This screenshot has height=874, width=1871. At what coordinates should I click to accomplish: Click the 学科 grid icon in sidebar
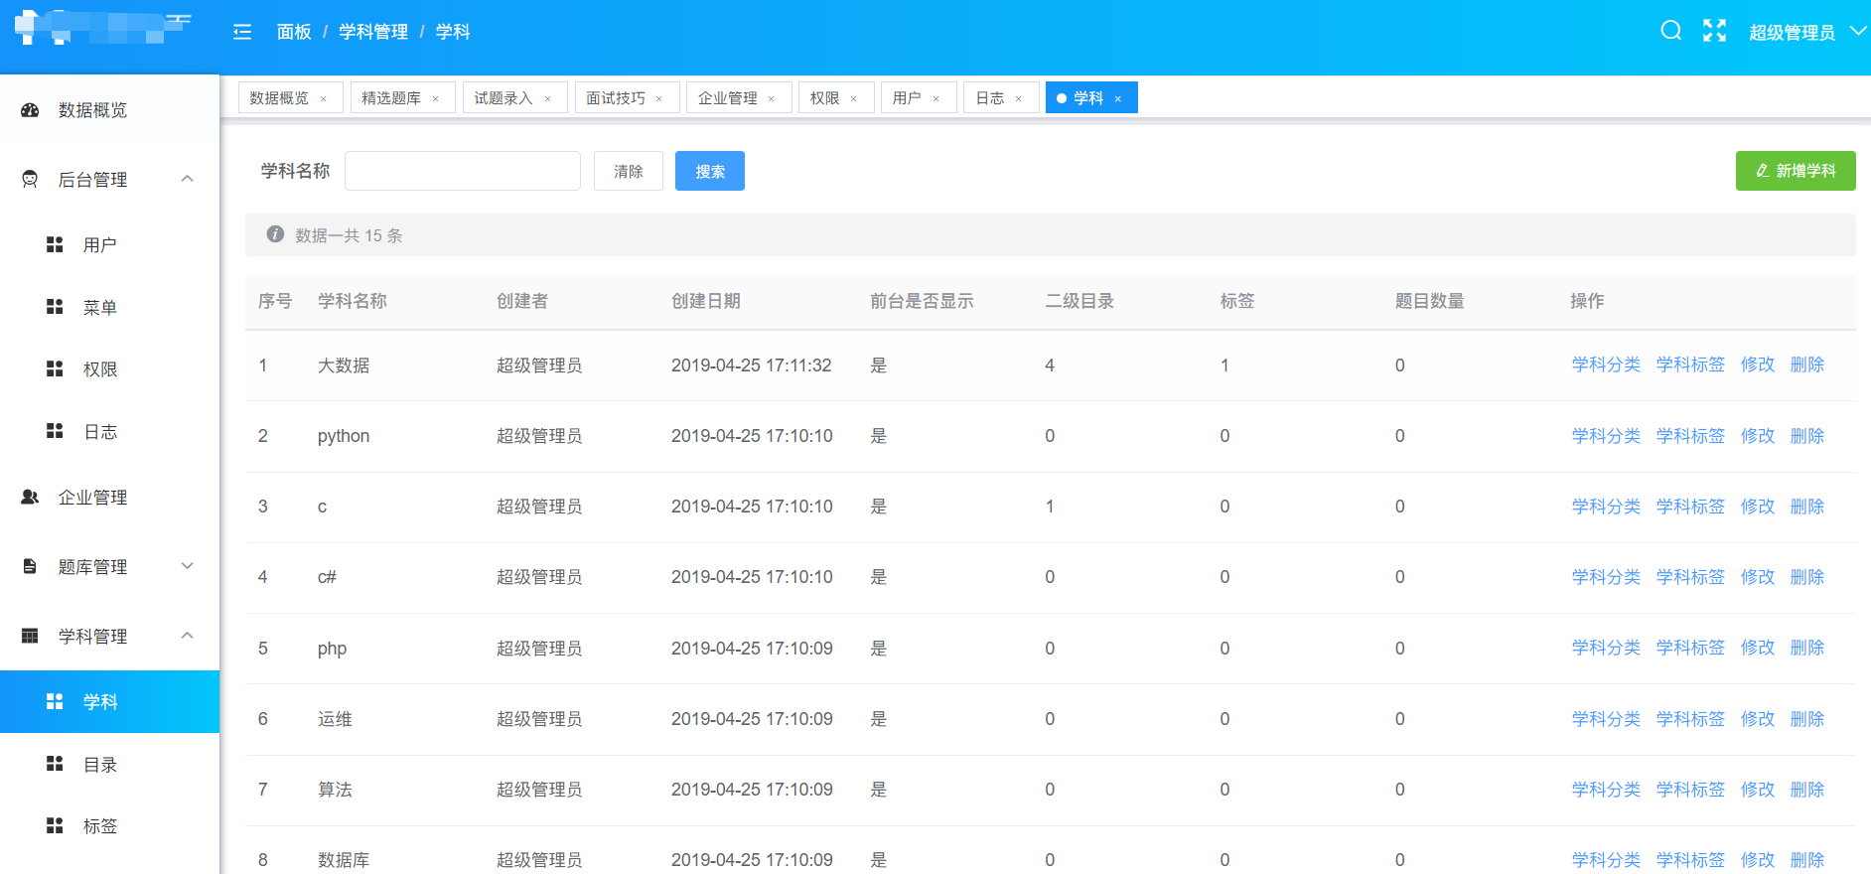click(55, 701)
